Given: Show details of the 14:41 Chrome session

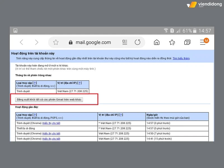Looking at the screenshot, I should pos(51,139).
